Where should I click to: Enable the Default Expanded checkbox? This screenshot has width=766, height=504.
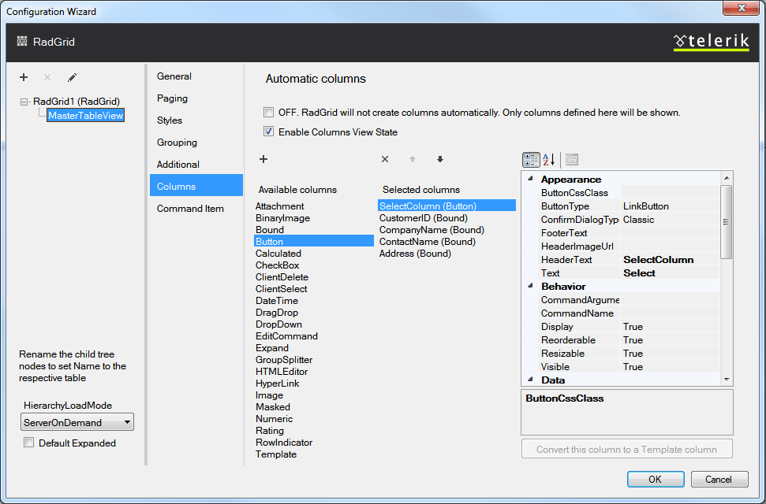pyautogui.click(x=29, y=443)
